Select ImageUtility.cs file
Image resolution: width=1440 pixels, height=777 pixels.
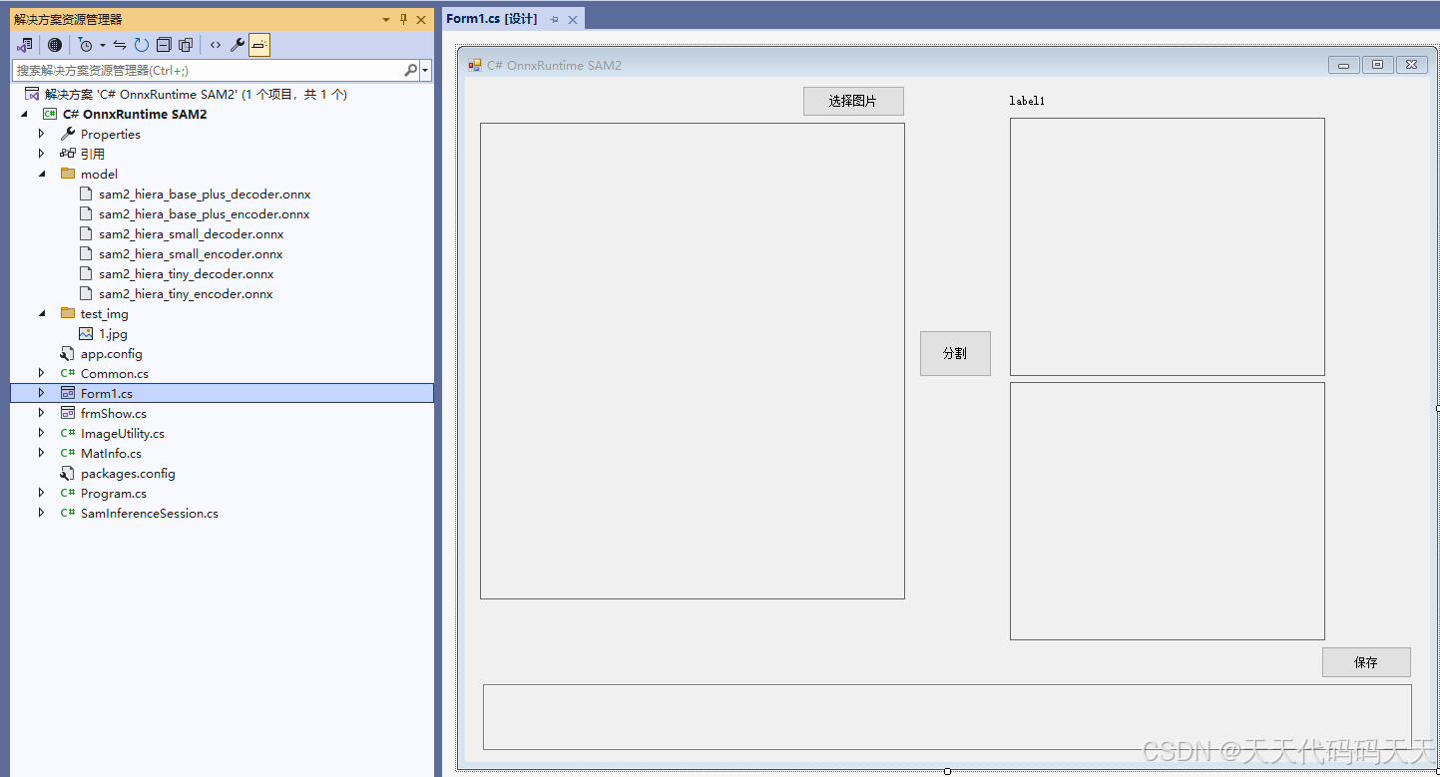click(x=123, y=434)
